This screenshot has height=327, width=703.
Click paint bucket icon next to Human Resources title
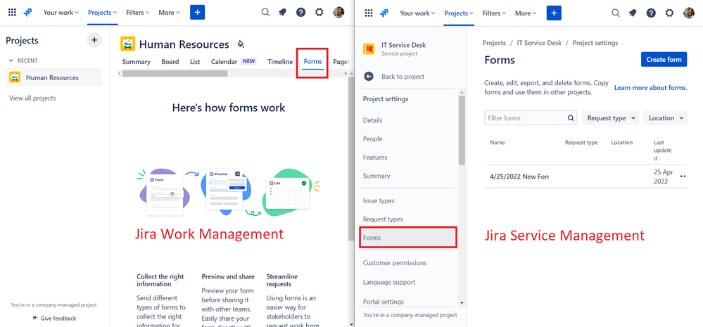tap(241, 44)
